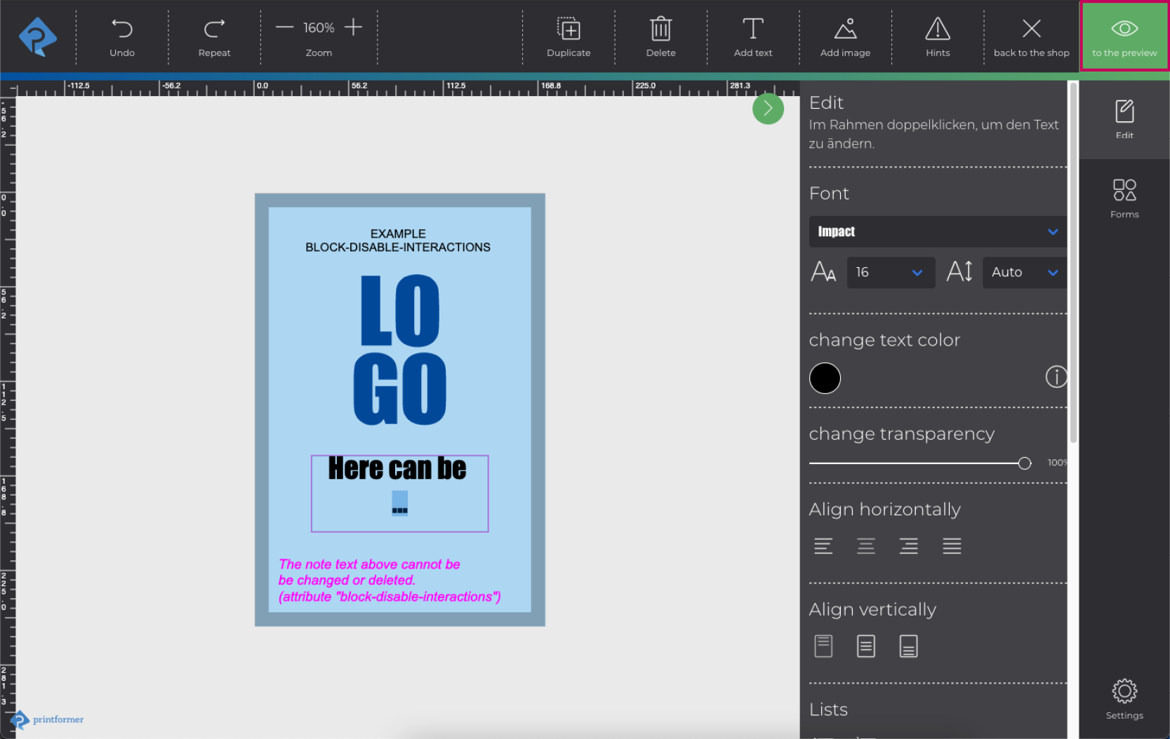Align text to the left horizontally
The width and height of the screenshot is (1170, 739).
823,546
